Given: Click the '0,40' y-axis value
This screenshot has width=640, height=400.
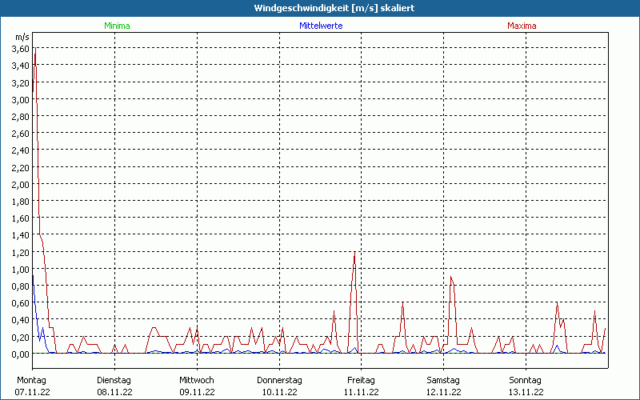Looking at the screenshot, I should click(21, 320).
